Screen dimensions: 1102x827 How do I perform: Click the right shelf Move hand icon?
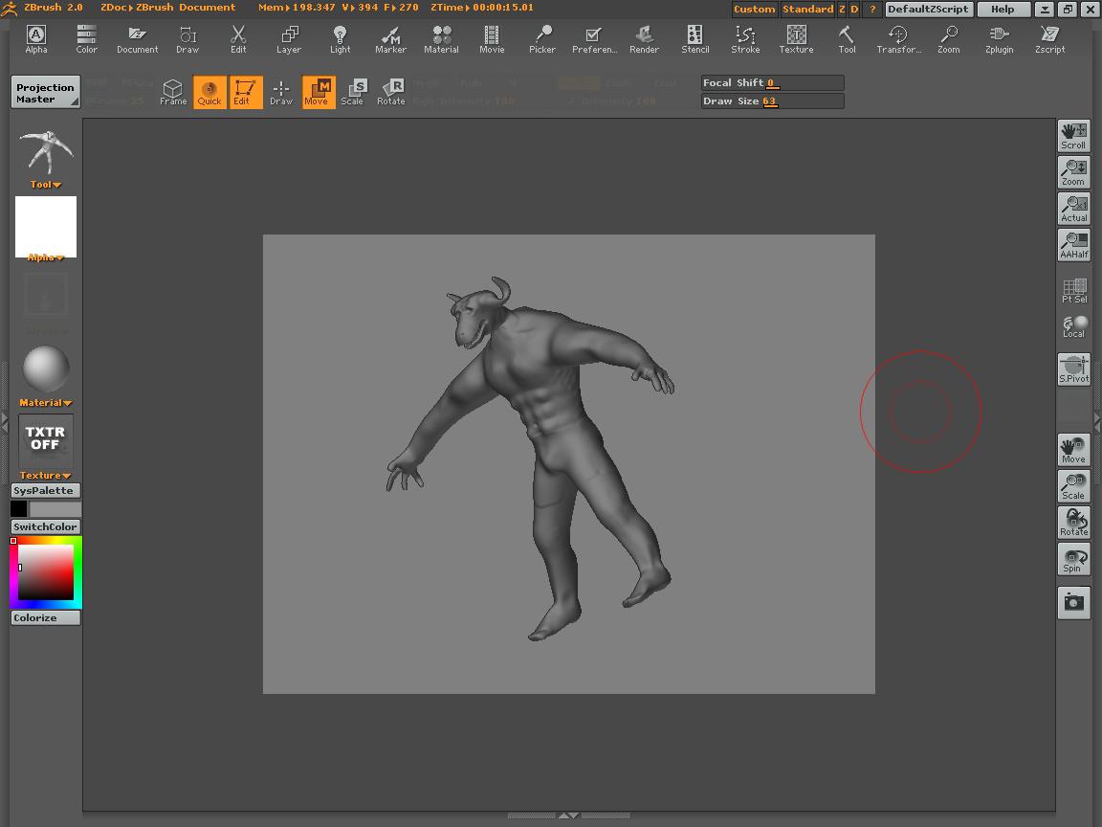(x=1073, y=450)
